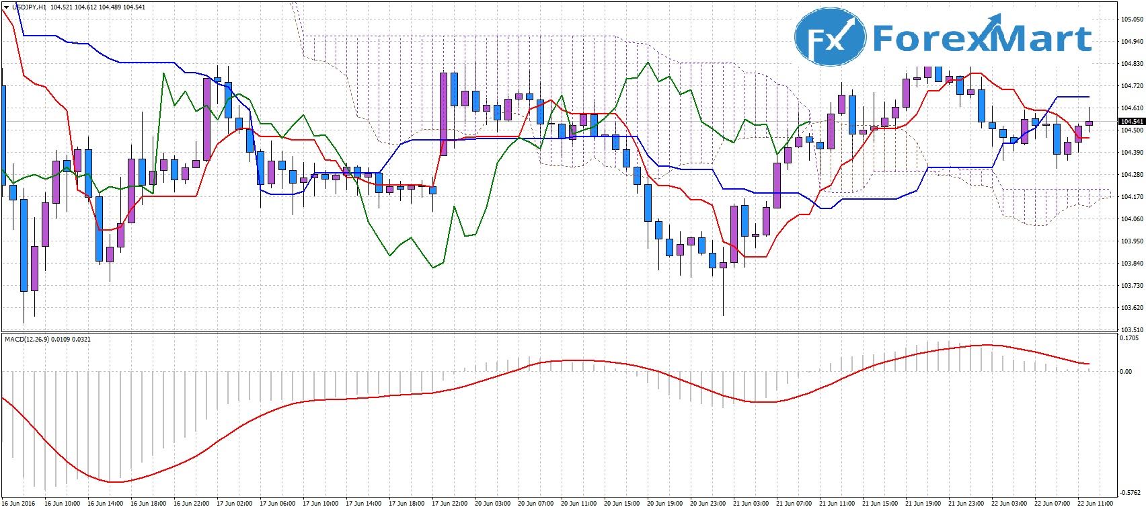The image size is (1146, 511).
Task: Click the 104.720 price axis label
Action: click(x=1133, y=86)
